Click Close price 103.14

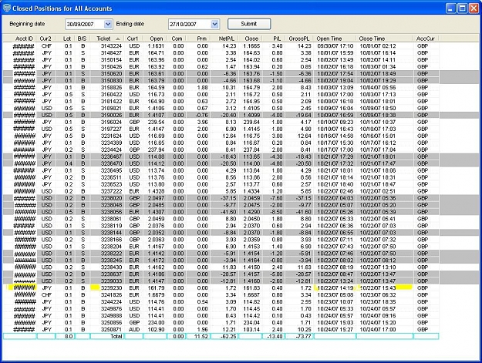251,329
